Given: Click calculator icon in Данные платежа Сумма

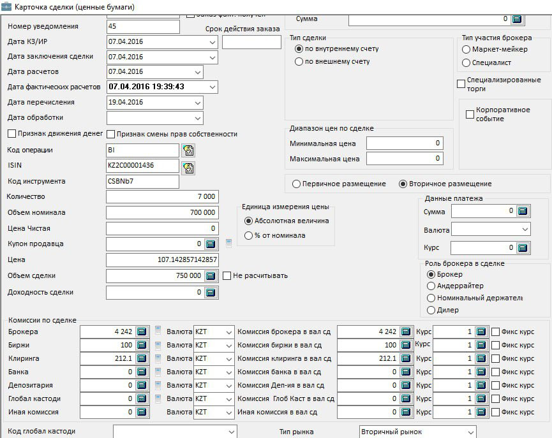Looking at the screenshot, I should 522,211.
